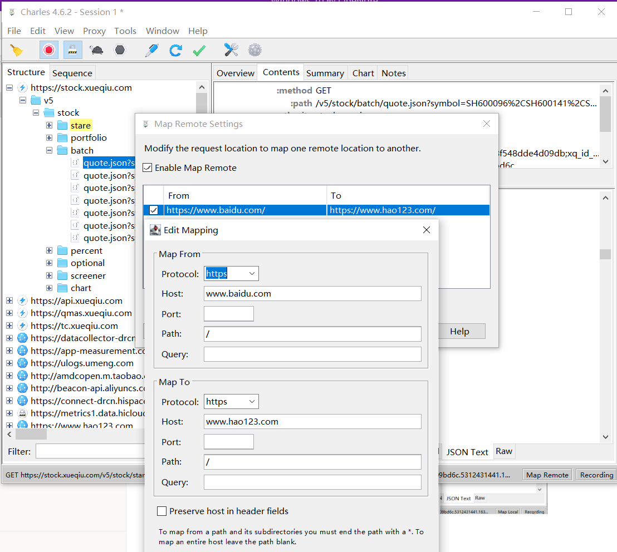Select the chart folder

pyautogui.click(x=81, y=288)
